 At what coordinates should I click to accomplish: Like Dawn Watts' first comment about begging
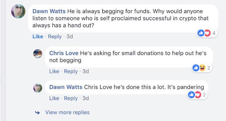[38, 37]
